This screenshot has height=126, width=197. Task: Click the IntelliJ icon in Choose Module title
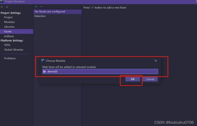(x=43, y=61)
